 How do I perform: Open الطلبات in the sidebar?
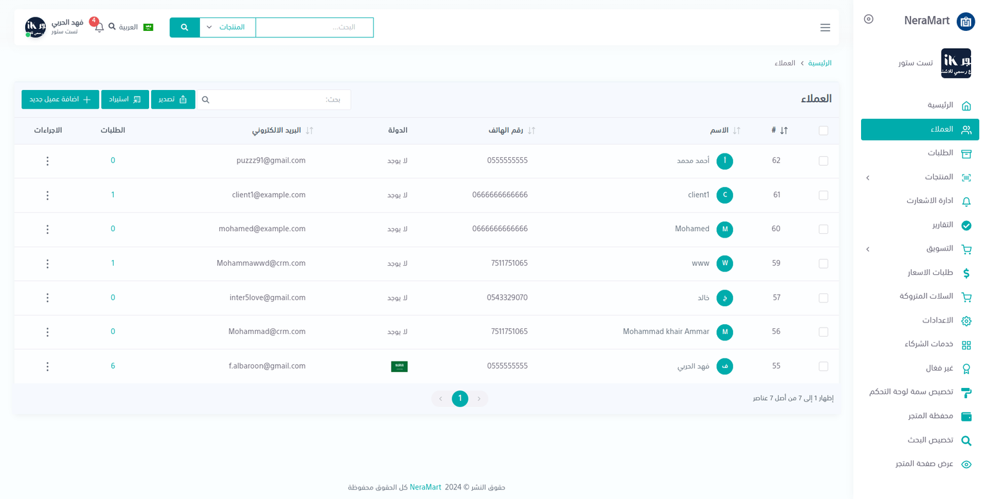940,153
